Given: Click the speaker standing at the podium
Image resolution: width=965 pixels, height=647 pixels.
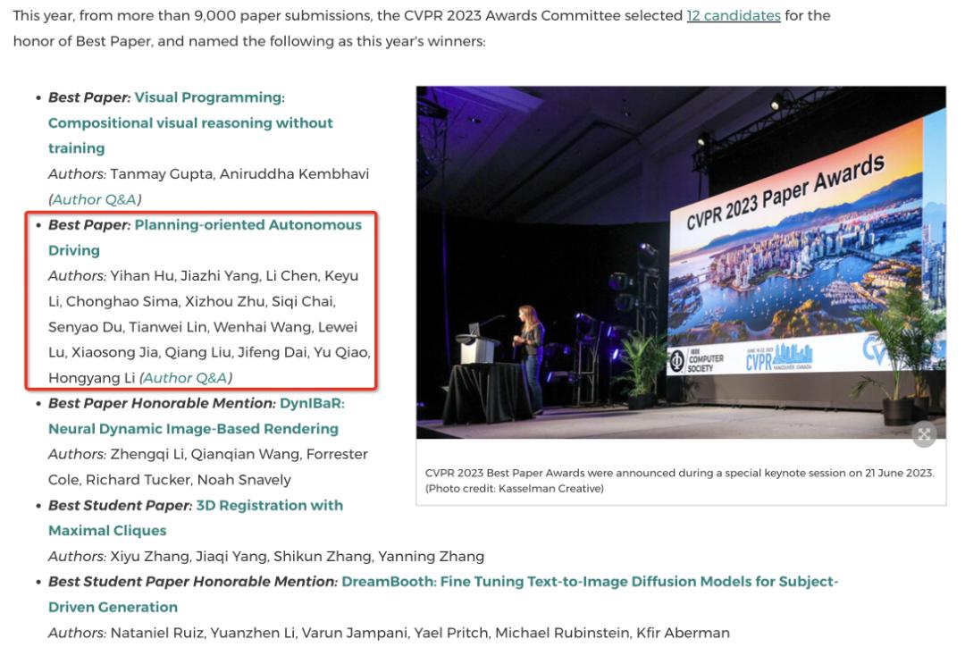Looking at the screenshot, I should (531, 358).
